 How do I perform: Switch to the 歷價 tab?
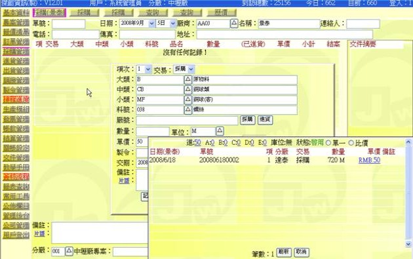(222, 12)
